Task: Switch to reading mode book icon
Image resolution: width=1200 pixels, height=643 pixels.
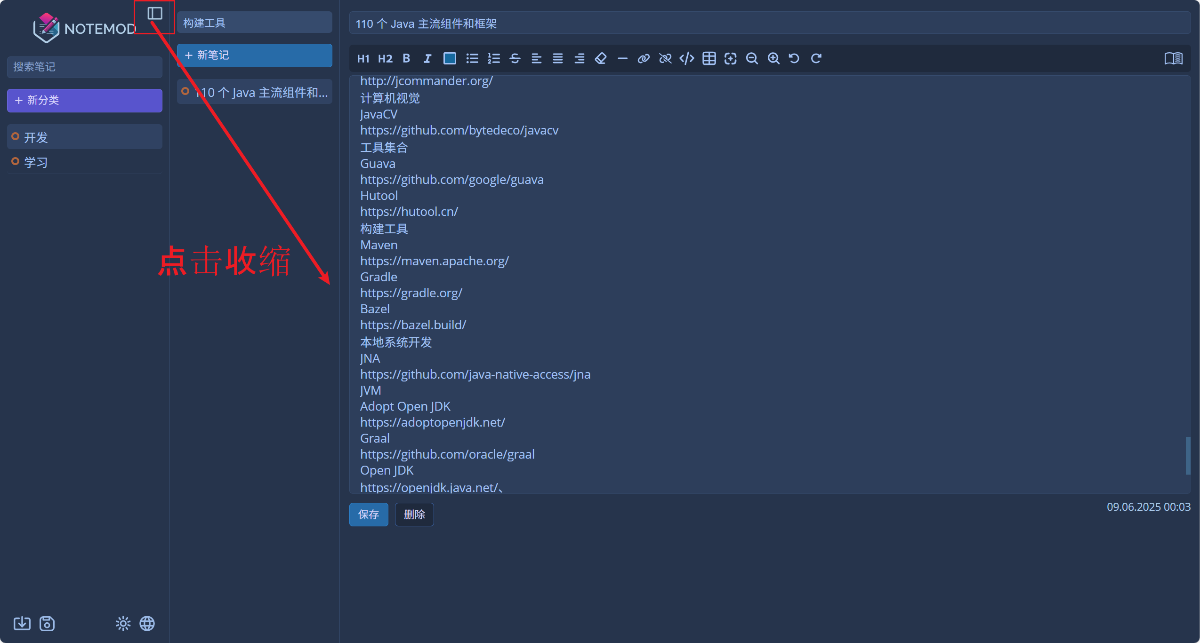Action: (x=1173, y=58)
